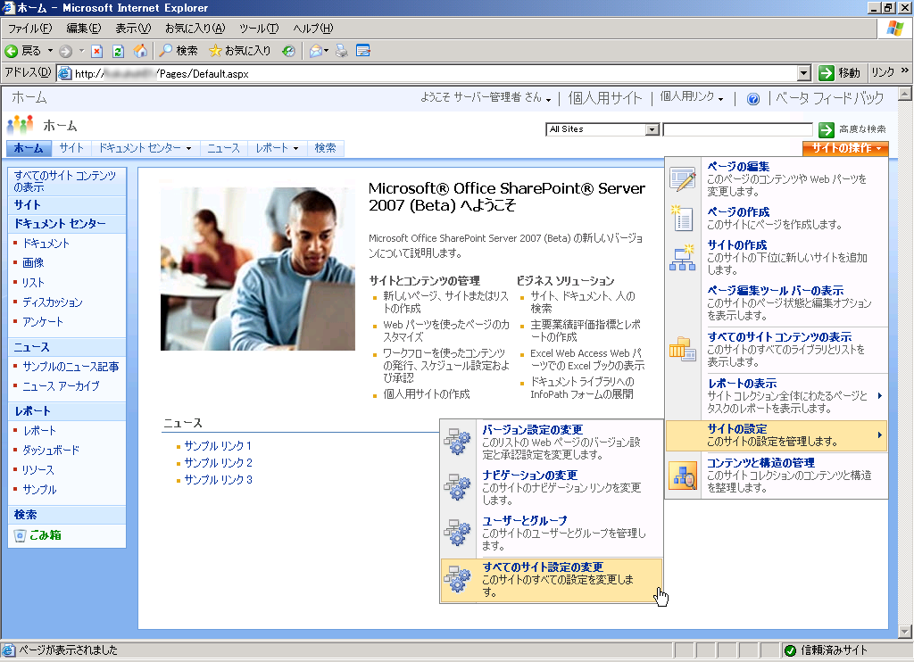This screenshot has height=662, width=914.
Task: Click the Manage Content and Structure icon
Action: (x=683, y=476)
